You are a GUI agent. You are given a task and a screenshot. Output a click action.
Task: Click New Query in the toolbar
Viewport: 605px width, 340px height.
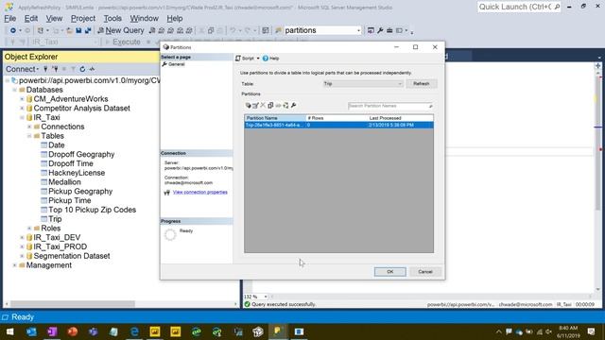[x=121, y=30]
